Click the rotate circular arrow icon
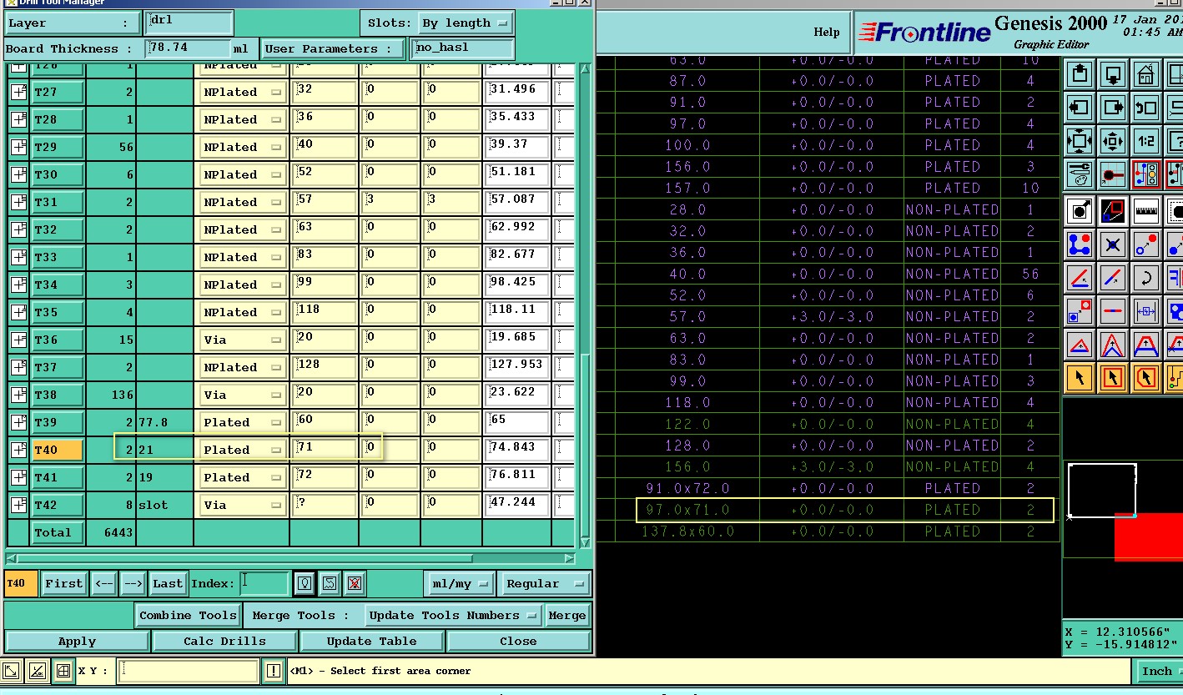 tap(1146, 277)
